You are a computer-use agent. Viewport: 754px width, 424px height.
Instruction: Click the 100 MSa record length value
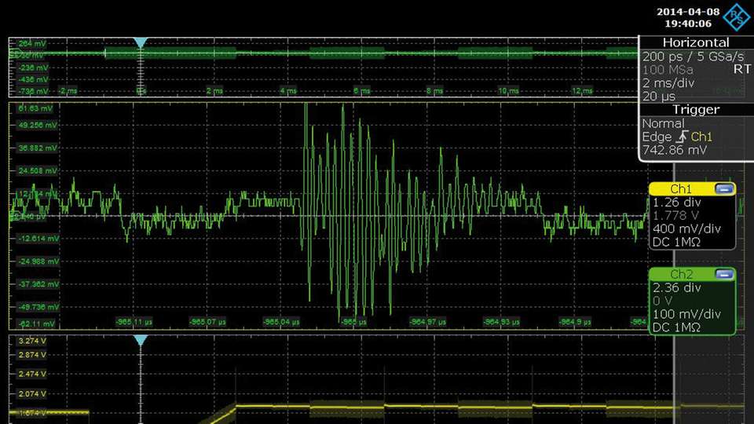point(668,70)
